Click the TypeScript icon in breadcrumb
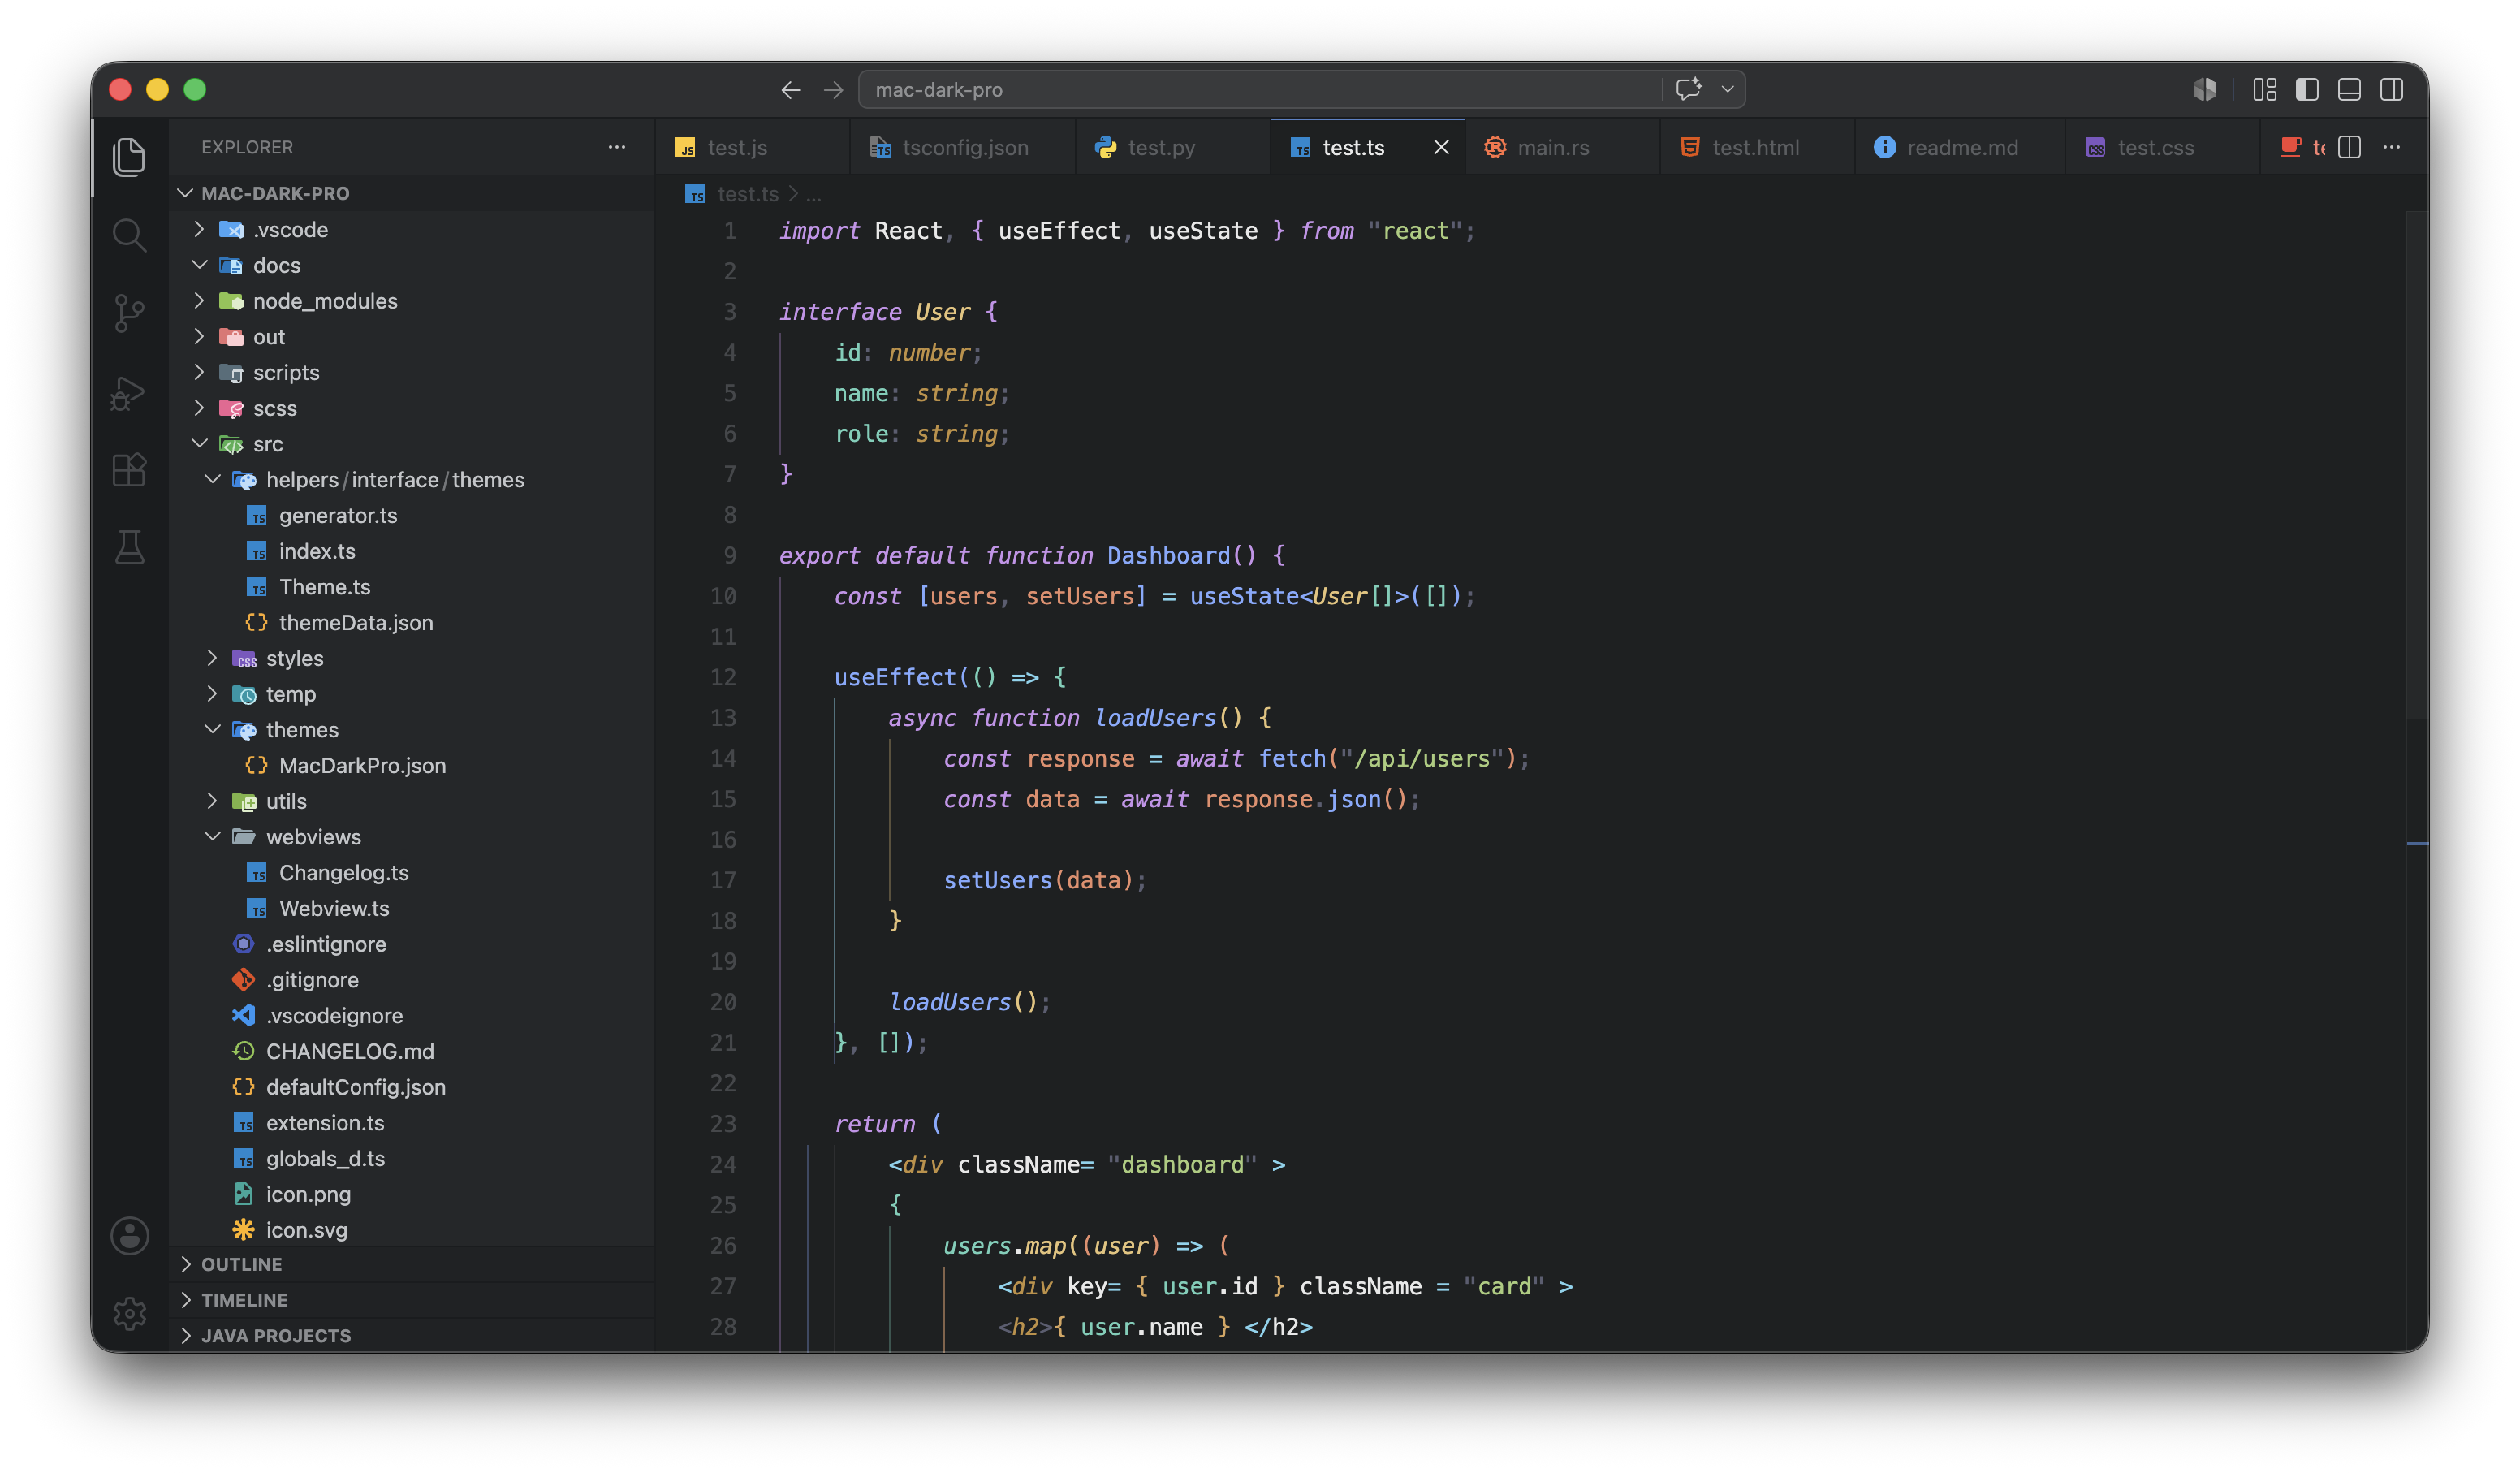The width and height of the screenshot is (2520, 1473). pyautogui.click(x=695, y=194)
